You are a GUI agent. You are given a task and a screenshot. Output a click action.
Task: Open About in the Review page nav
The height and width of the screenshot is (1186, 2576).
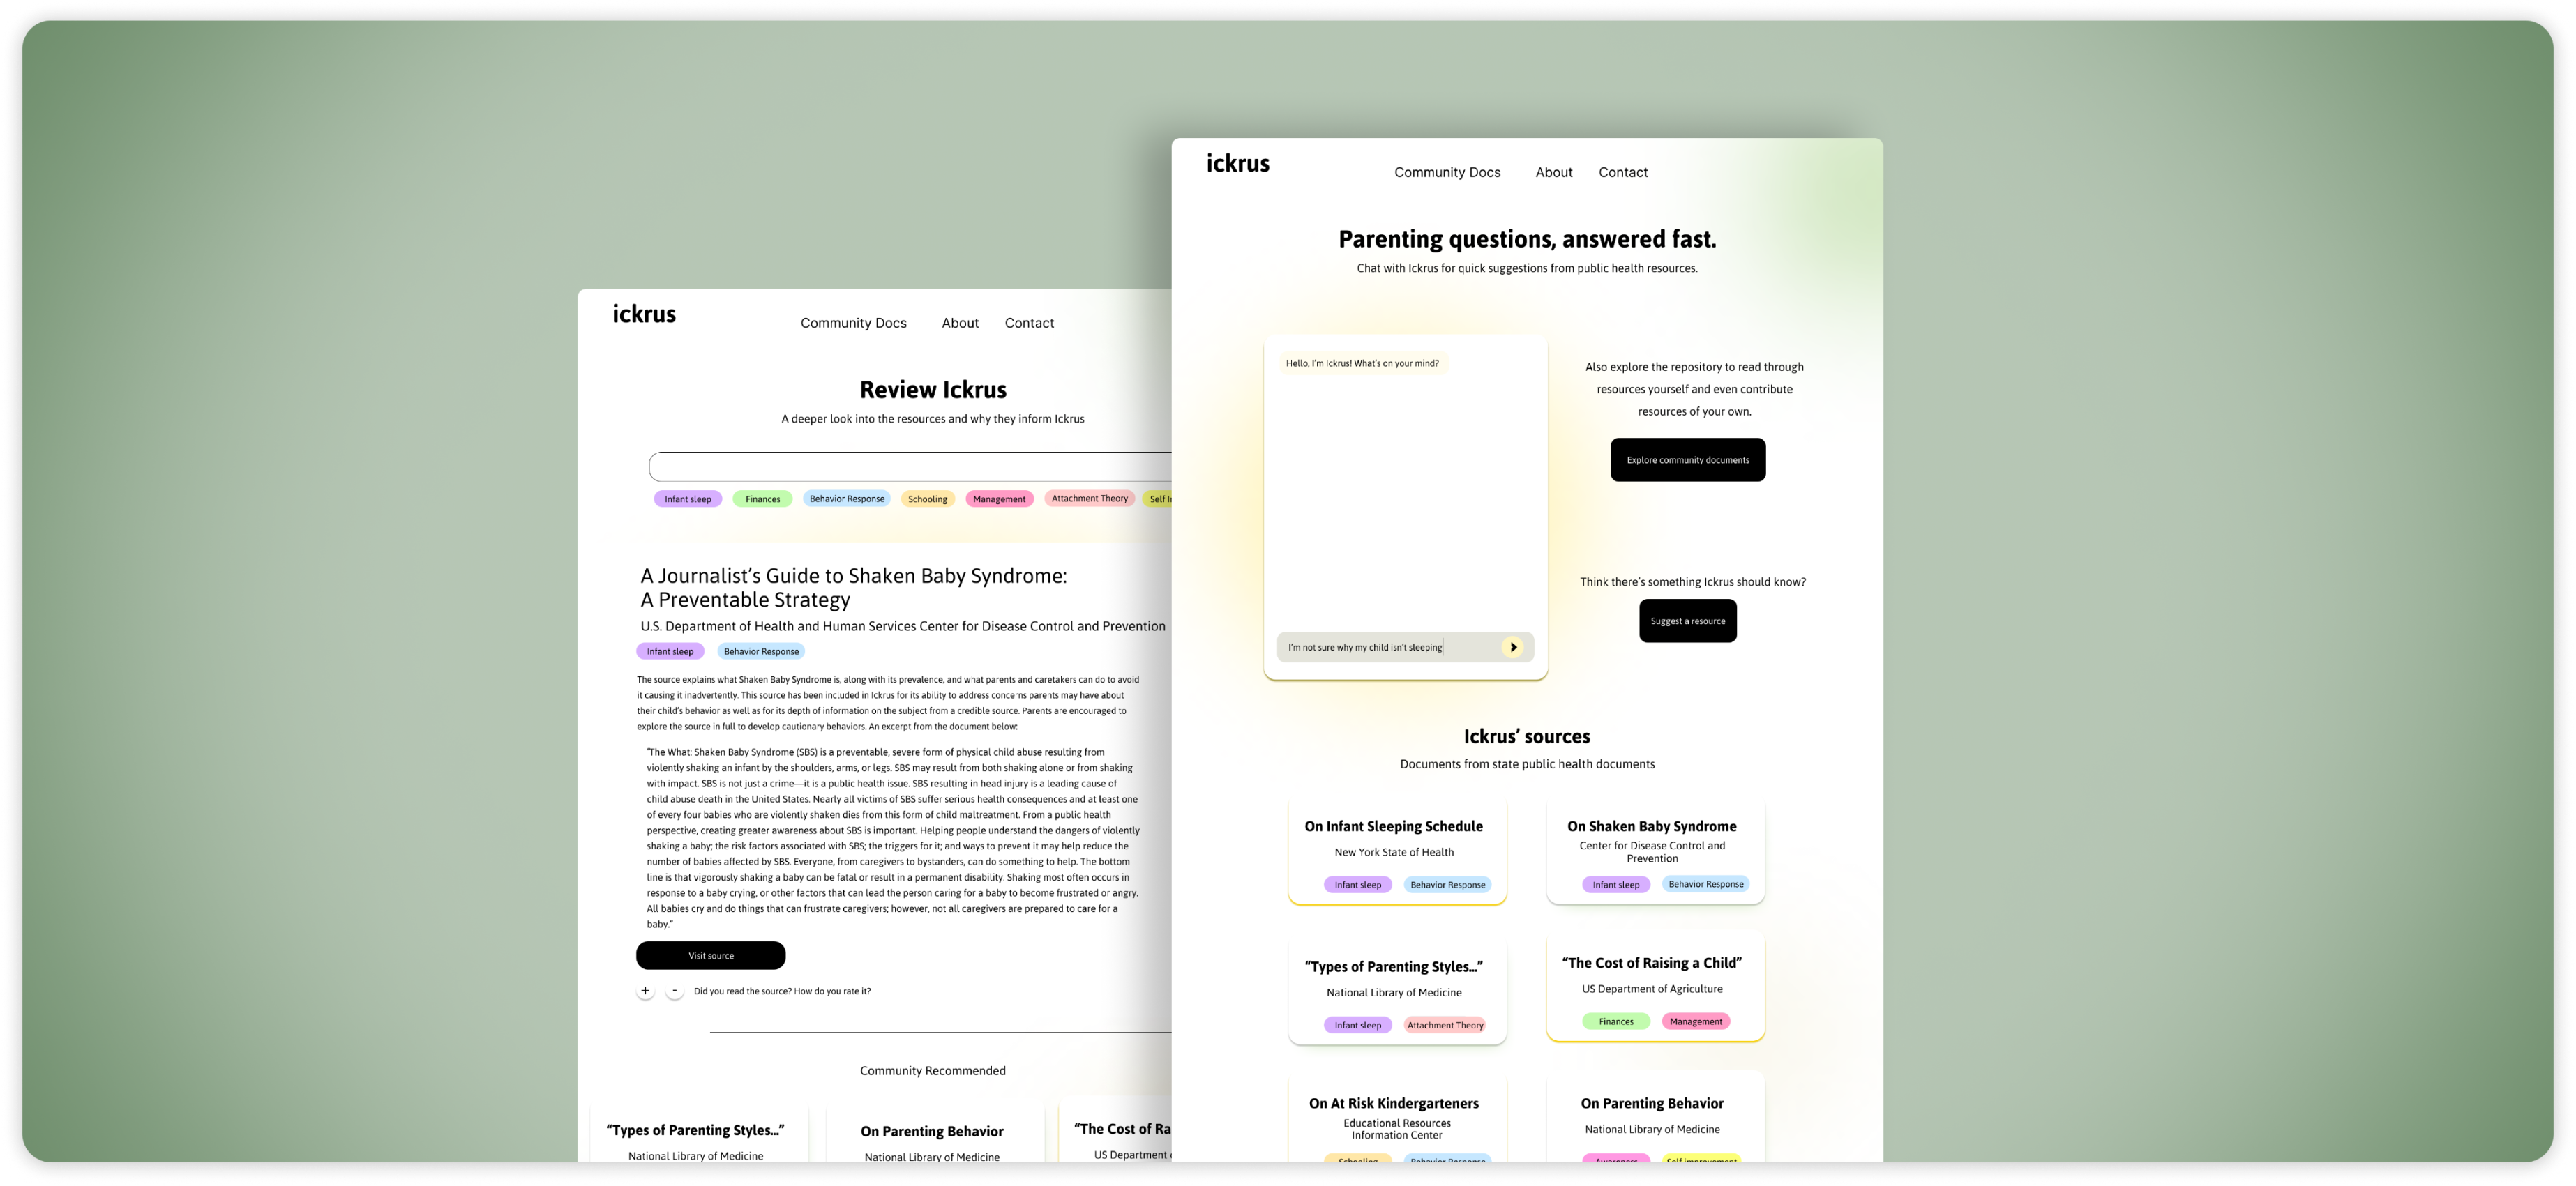pos(960,323)
